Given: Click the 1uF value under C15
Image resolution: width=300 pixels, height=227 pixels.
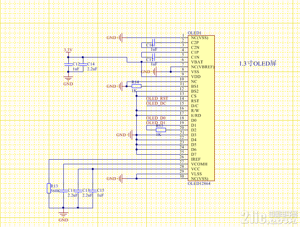Looking at the screenshot, I should (100, 195).
